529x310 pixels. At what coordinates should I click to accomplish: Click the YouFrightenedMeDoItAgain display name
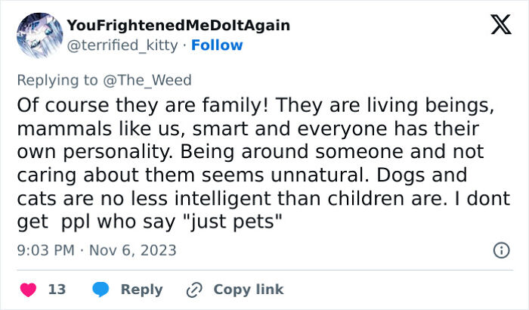coord(178,26)
